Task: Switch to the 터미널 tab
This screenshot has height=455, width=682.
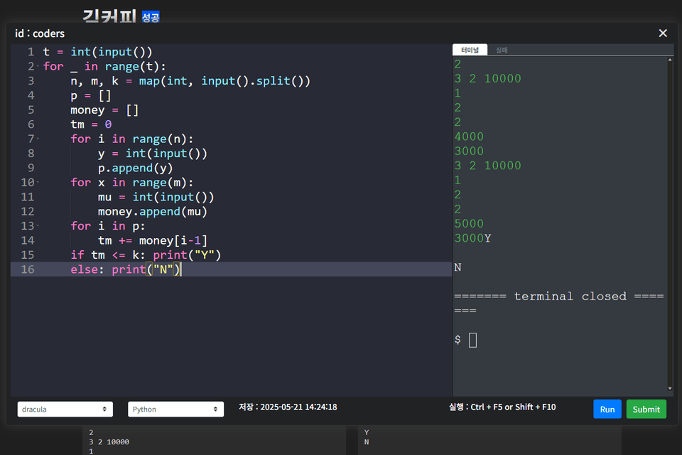Action: tap(470, 50)
